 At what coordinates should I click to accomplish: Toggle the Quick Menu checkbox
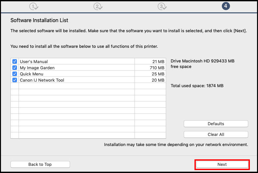click(15, 74)
